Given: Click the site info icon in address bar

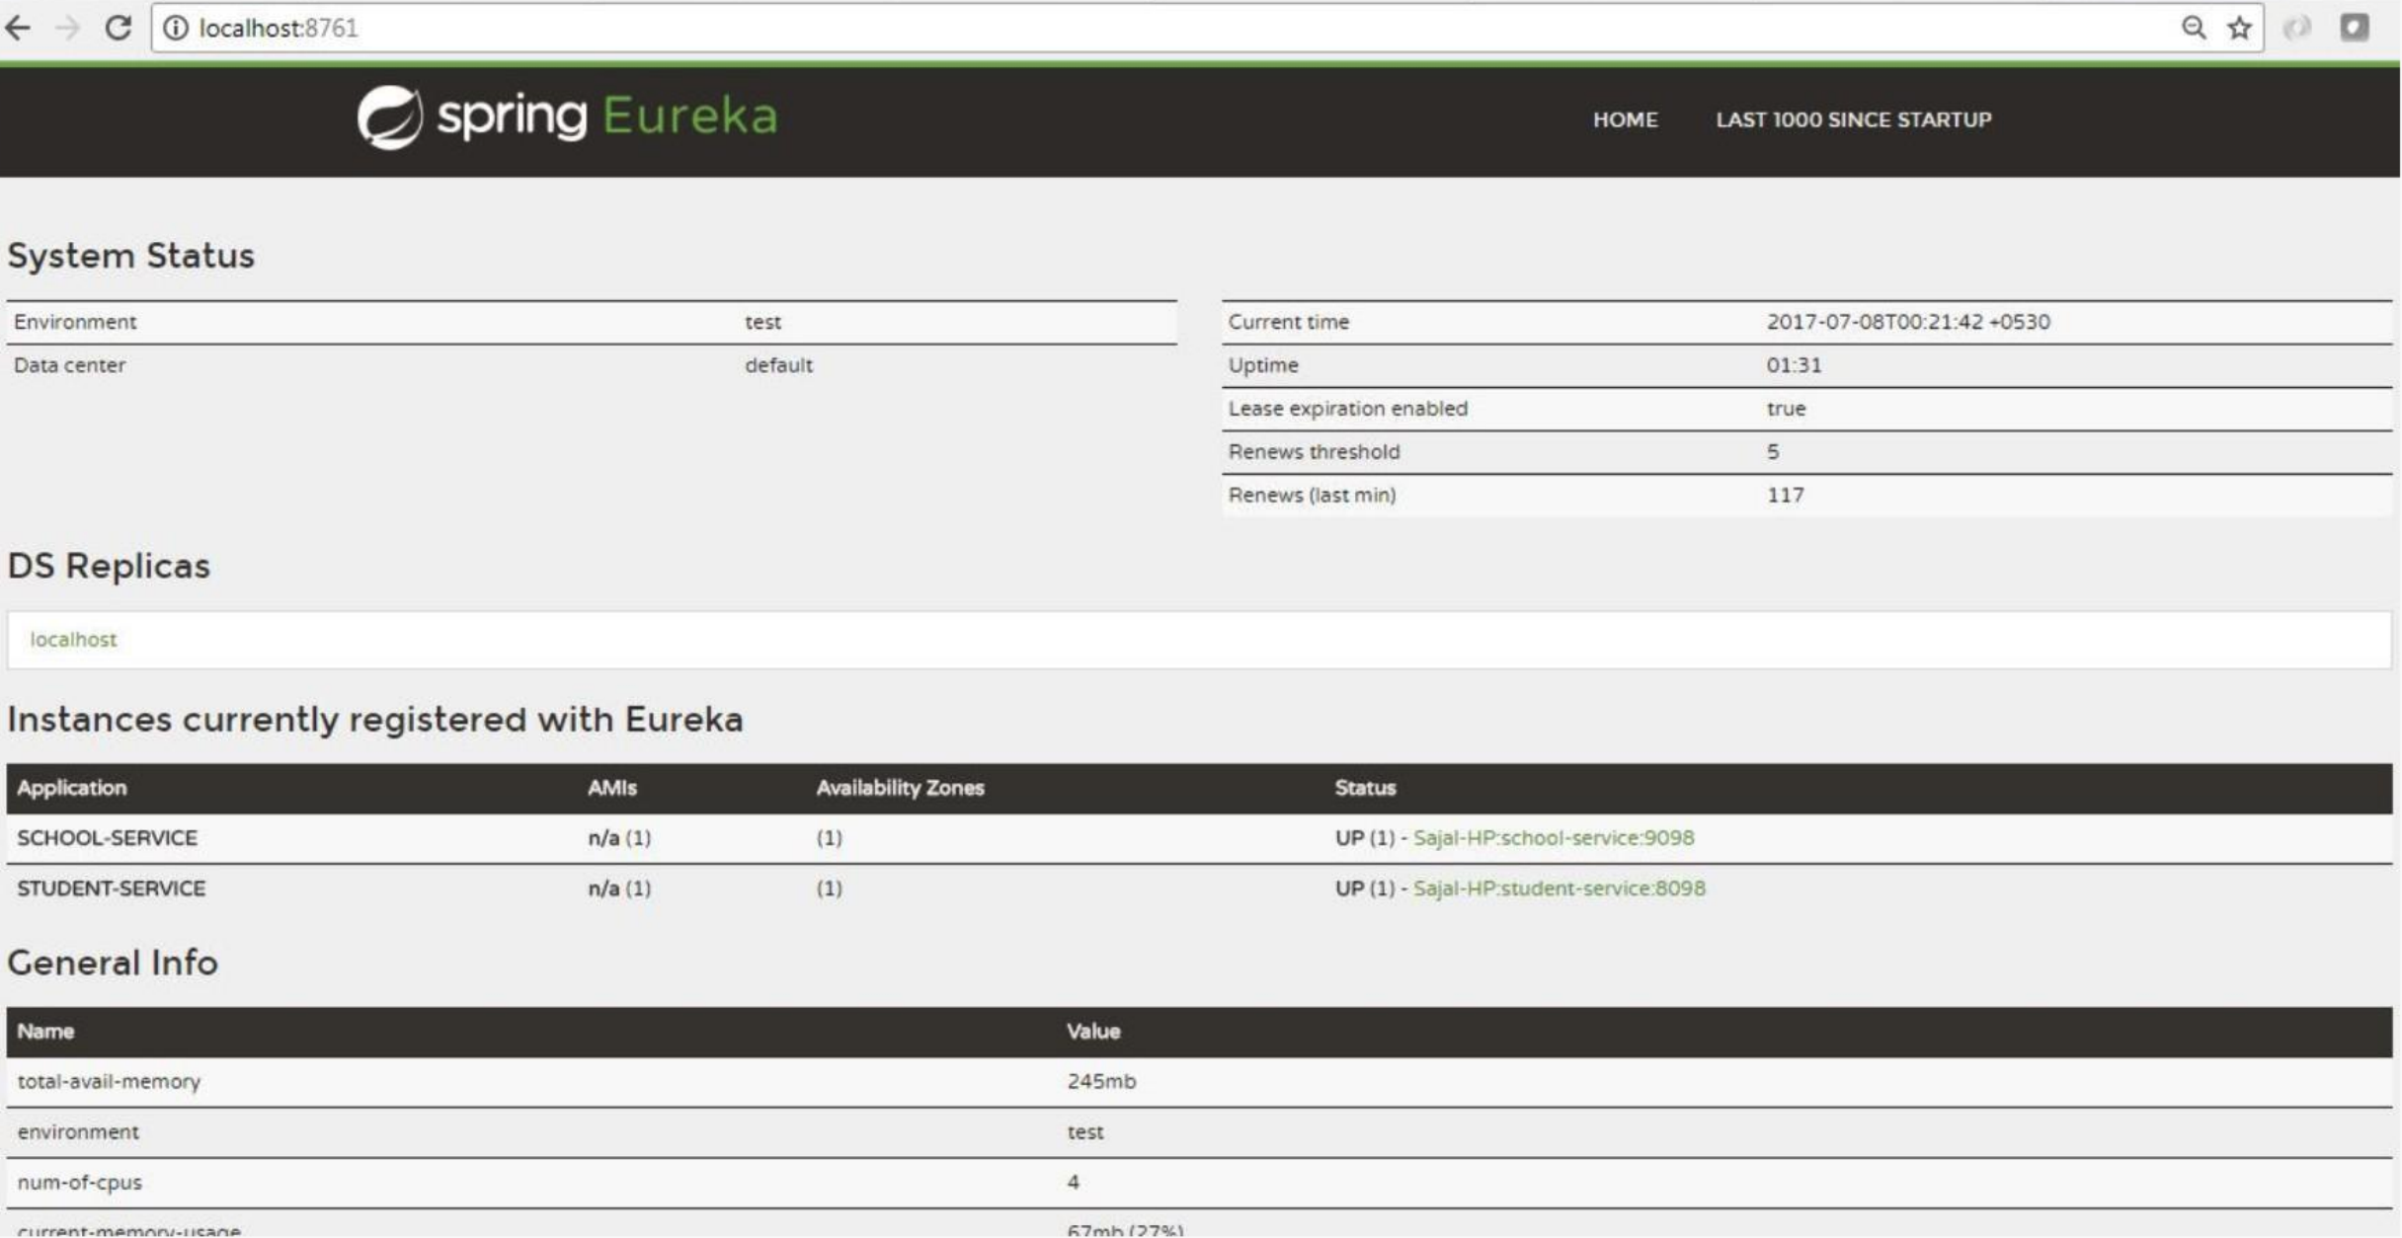Looking at the screenshot, I should point(175,28).
